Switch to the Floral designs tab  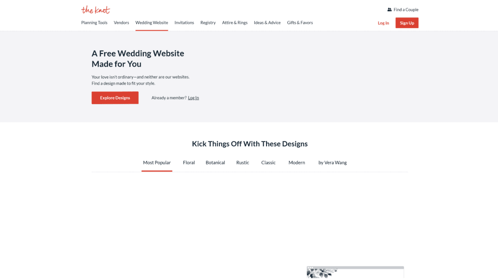coord(189,162)
